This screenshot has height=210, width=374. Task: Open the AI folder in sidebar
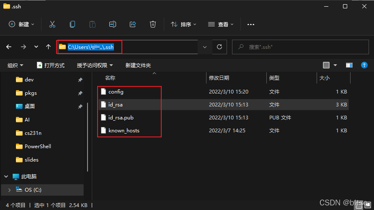[27, 120]
